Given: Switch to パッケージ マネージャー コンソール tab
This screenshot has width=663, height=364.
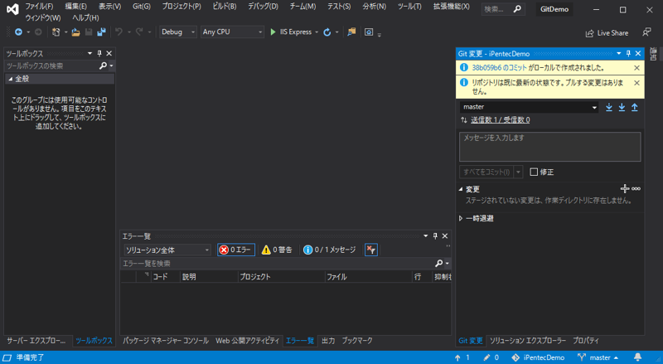Looking at the screenshot, I should coord(166,340).
